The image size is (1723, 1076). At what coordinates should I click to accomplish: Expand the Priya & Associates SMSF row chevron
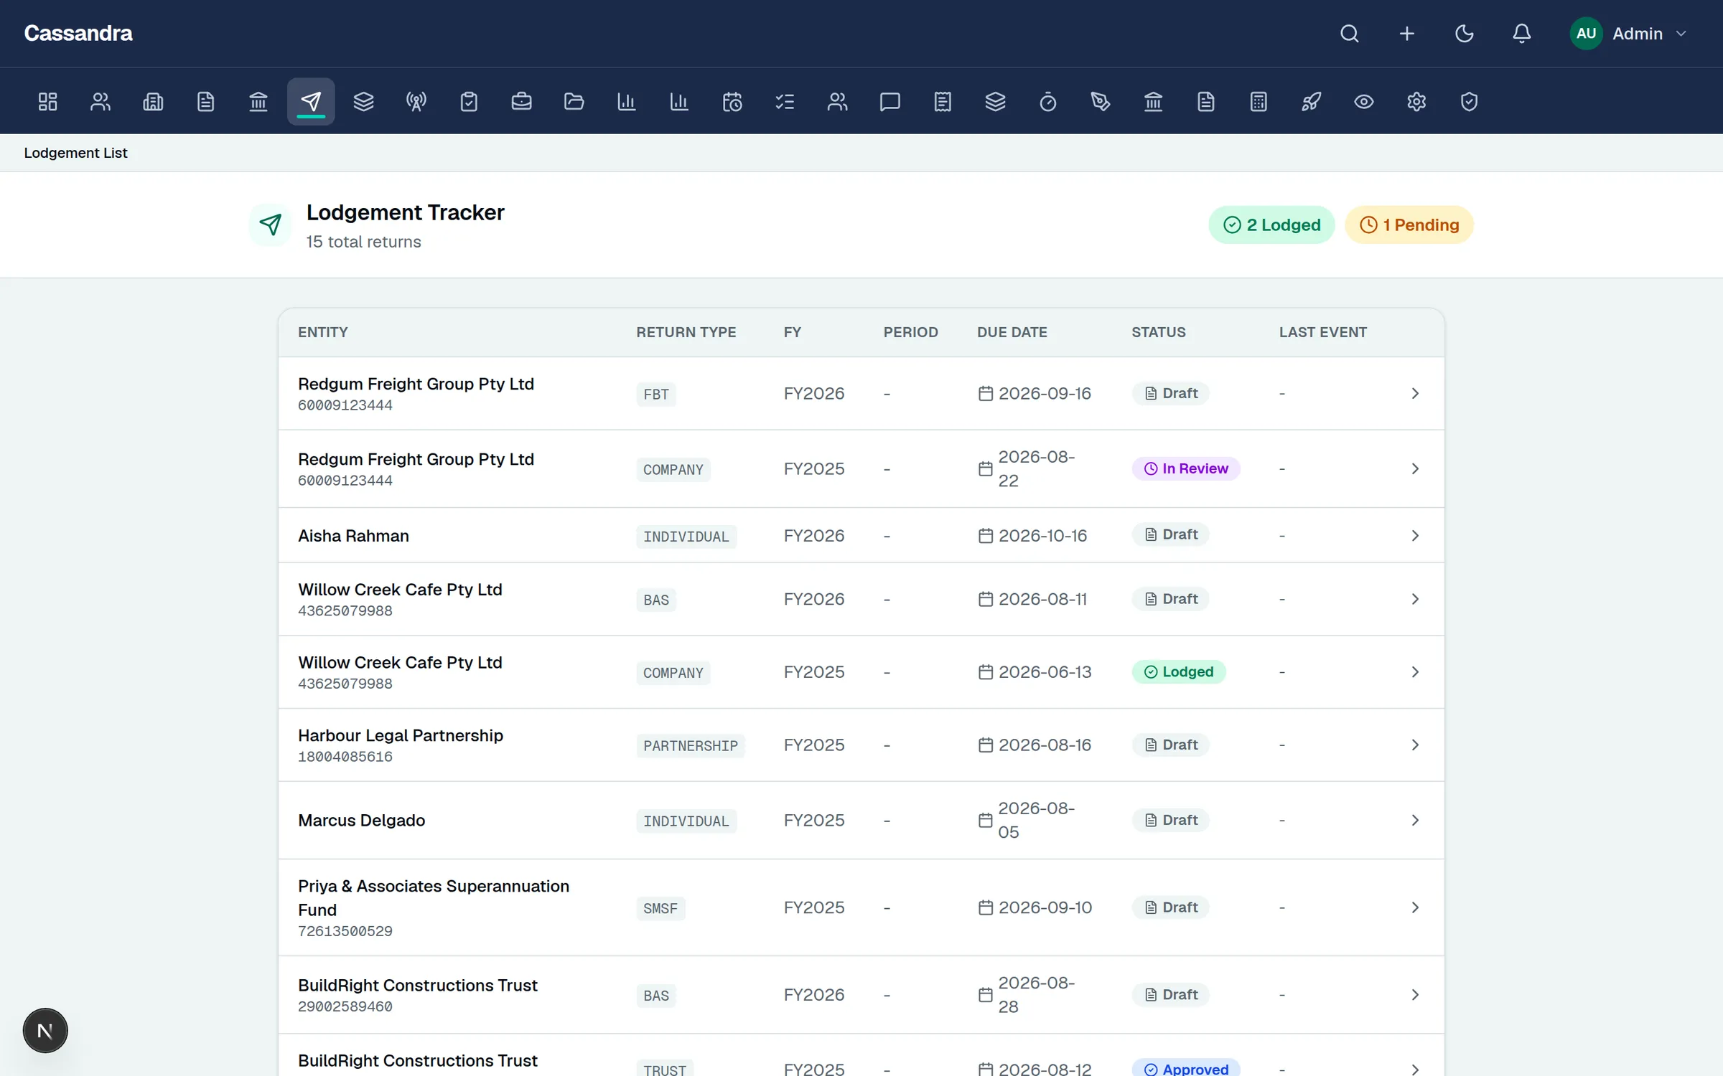[1415, 907]
